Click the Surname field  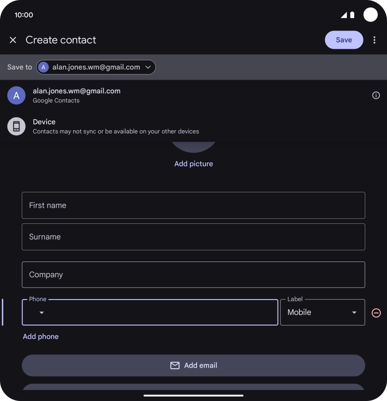pyautogui.click(x=193, y=237)
